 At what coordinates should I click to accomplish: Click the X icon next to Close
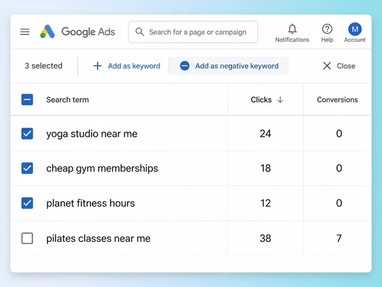click(327, 66)
